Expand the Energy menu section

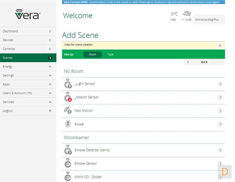[x=50, y=67]
